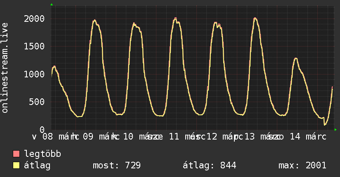Click the 'max: 2001' statistic
Image resolution: width=340 pixels, height=177 pixels.
click(x=302, y=165)
